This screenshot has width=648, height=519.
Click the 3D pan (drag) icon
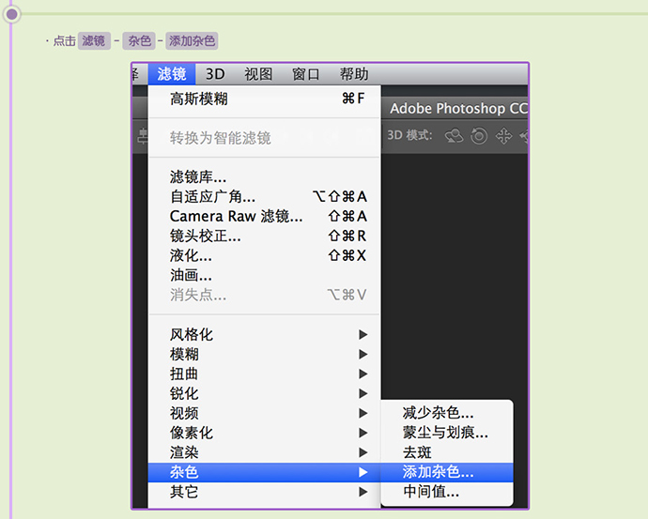[503, 136]
